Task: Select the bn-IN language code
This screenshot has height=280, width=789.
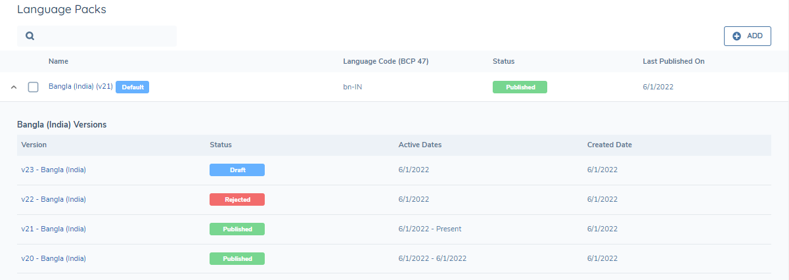Action: [x=352, y=87]
